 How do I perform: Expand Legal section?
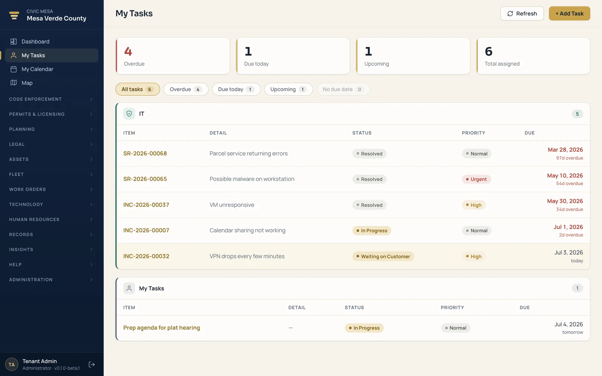[x=52, y=144]
